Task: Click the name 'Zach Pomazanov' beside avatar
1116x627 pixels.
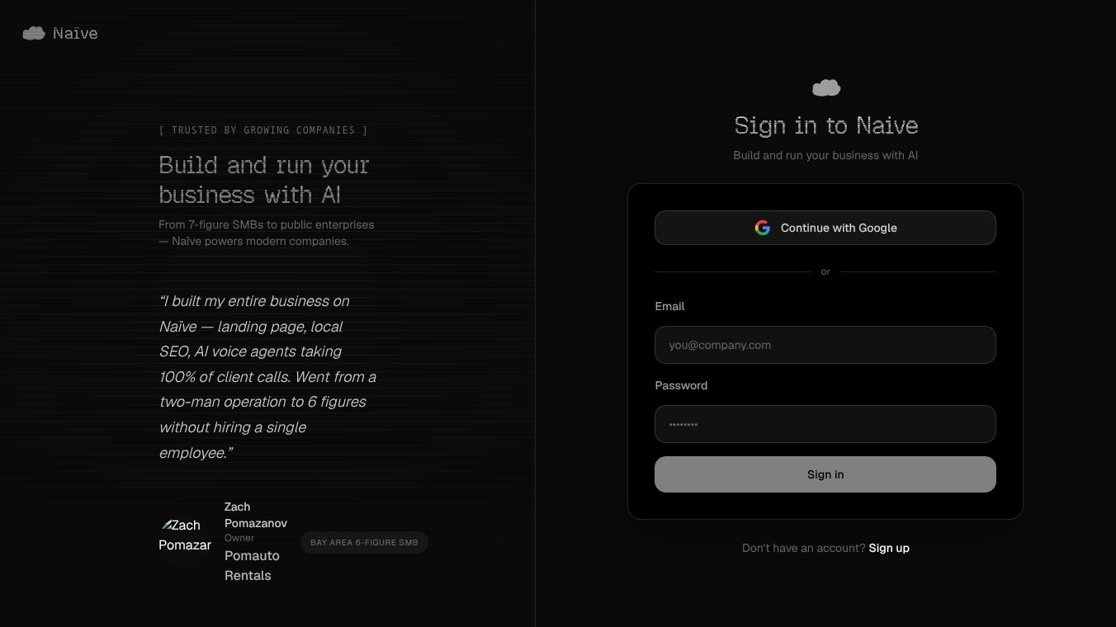Action: point(256,515)
